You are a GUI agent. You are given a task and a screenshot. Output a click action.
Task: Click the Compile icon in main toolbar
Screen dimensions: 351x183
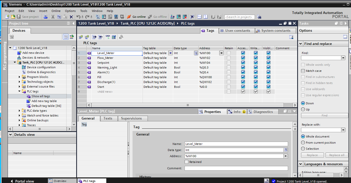coord(98,17)
